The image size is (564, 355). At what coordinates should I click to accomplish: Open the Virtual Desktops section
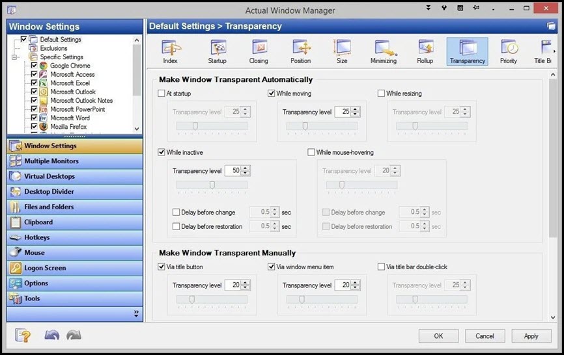(x=74, y=176)
